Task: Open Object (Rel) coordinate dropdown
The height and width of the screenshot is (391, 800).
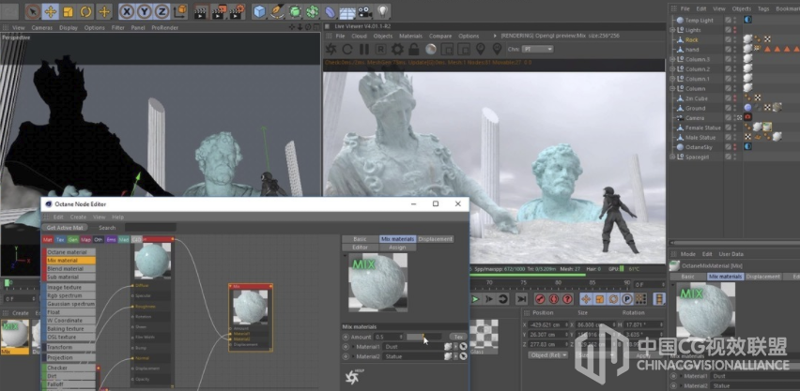Action: tap(548, 354)
